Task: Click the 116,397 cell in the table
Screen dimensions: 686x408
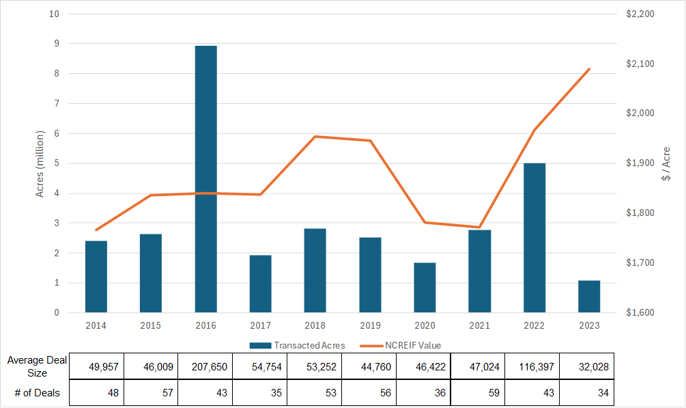Action: pos(533,367)
